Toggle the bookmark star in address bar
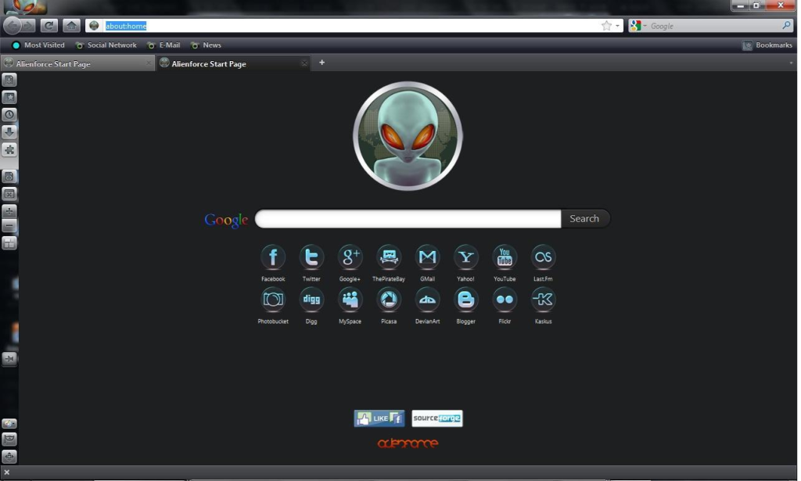 click(606, 26)
